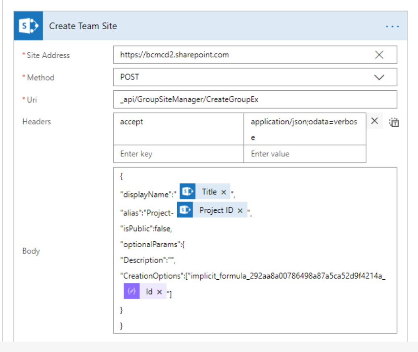Click the SharePoint icon on the Project ID token
418x352 pixels.
[x=186, y=210]
